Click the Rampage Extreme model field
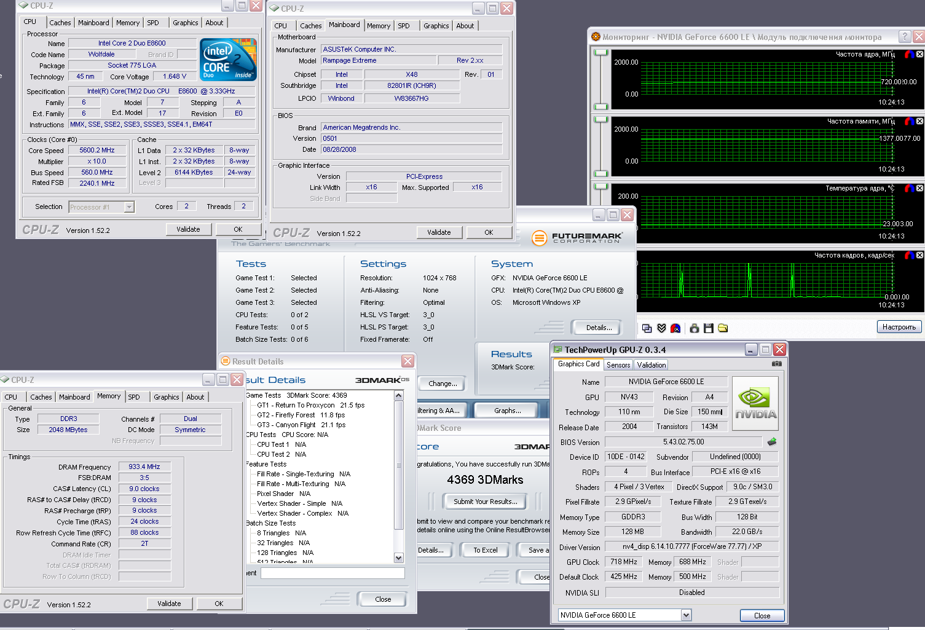The height and width of the screenshot is (630, 925). [x=379, y=60]
